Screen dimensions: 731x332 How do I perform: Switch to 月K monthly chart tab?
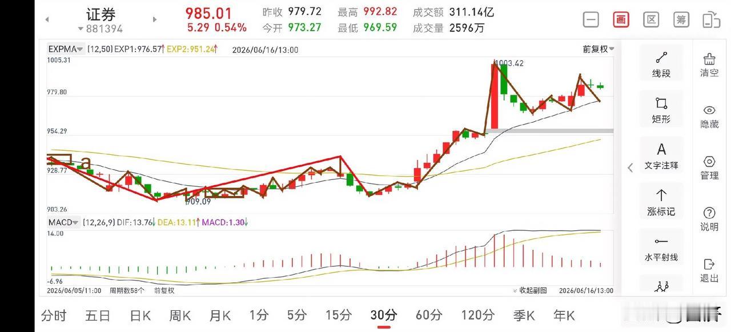tap(220, 315)
